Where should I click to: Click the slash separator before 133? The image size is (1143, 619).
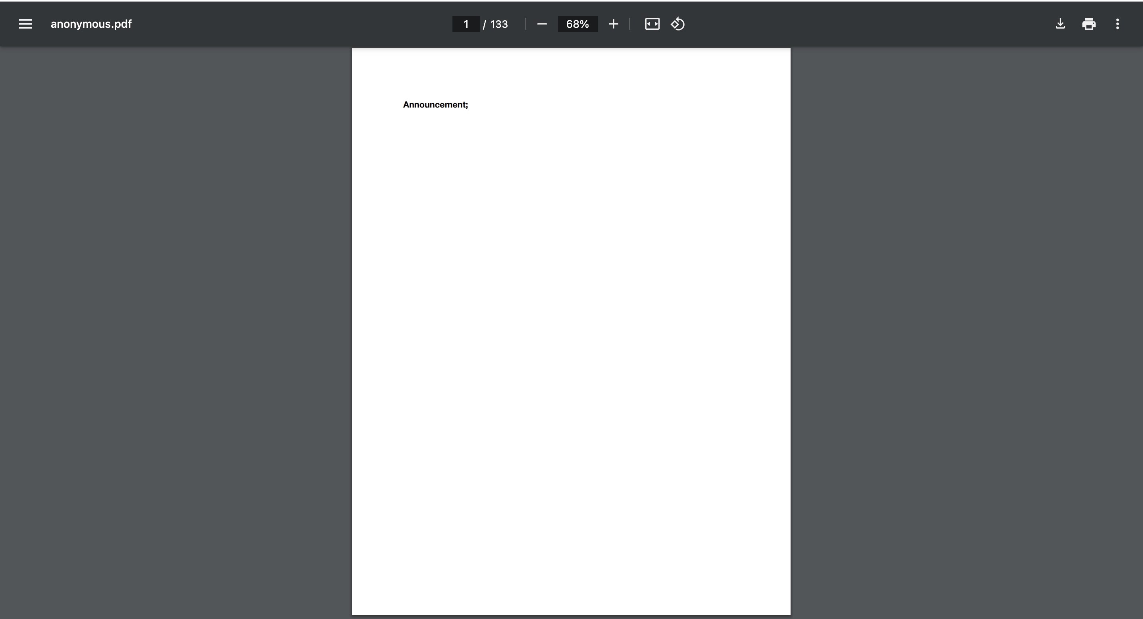pyautogui.click(x=484, y=25)
